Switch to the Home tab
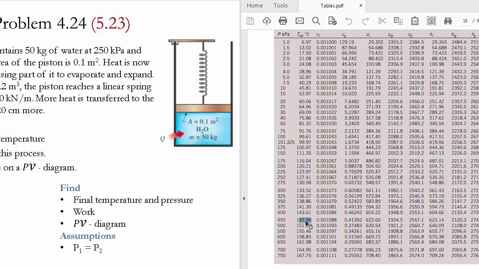479x269 pixels. click(255, 6)
